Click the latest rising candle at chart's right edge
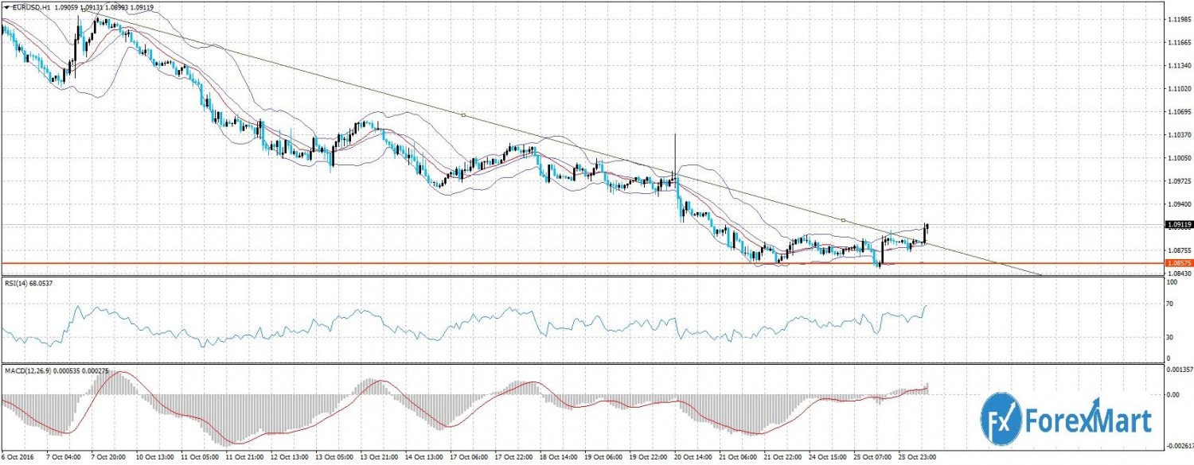This screenshot has width=1194, height=465. click(x=926, y=232)
